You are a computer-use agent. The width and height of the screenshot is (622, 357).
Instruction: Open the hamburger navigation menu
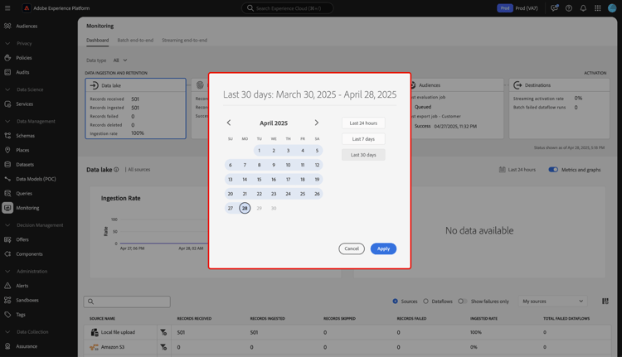[x=7, y=8]
